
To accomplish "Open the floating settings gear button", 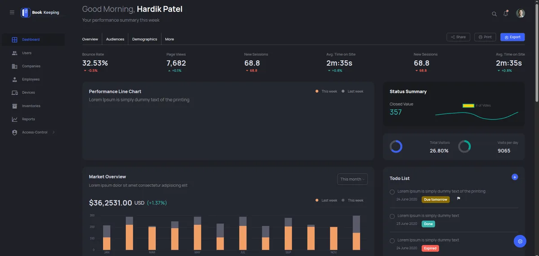I will [520, 241].
